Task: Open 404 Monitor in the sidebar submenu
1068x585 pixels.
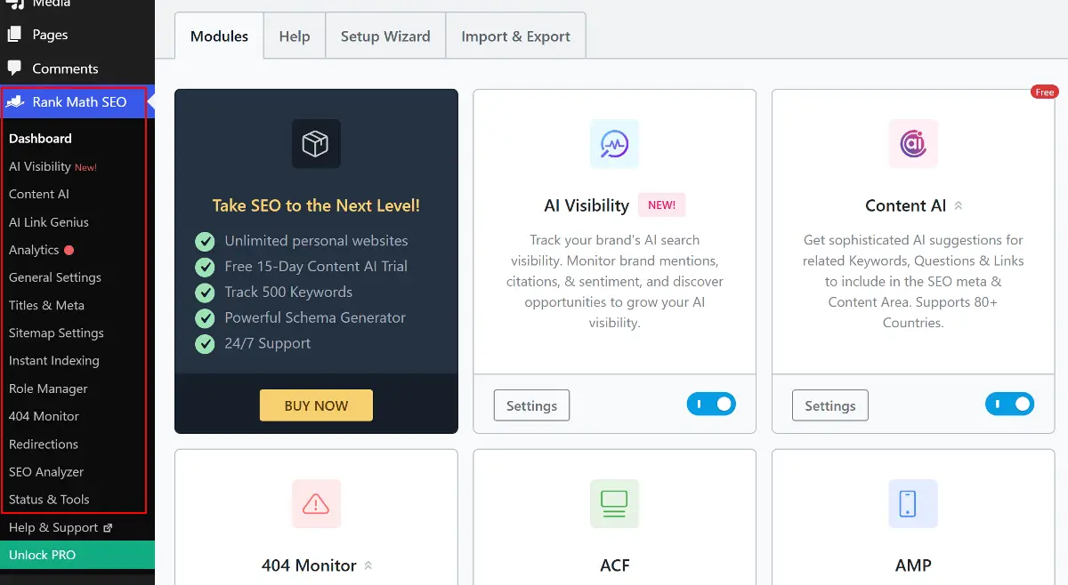Action: (44, 416)
